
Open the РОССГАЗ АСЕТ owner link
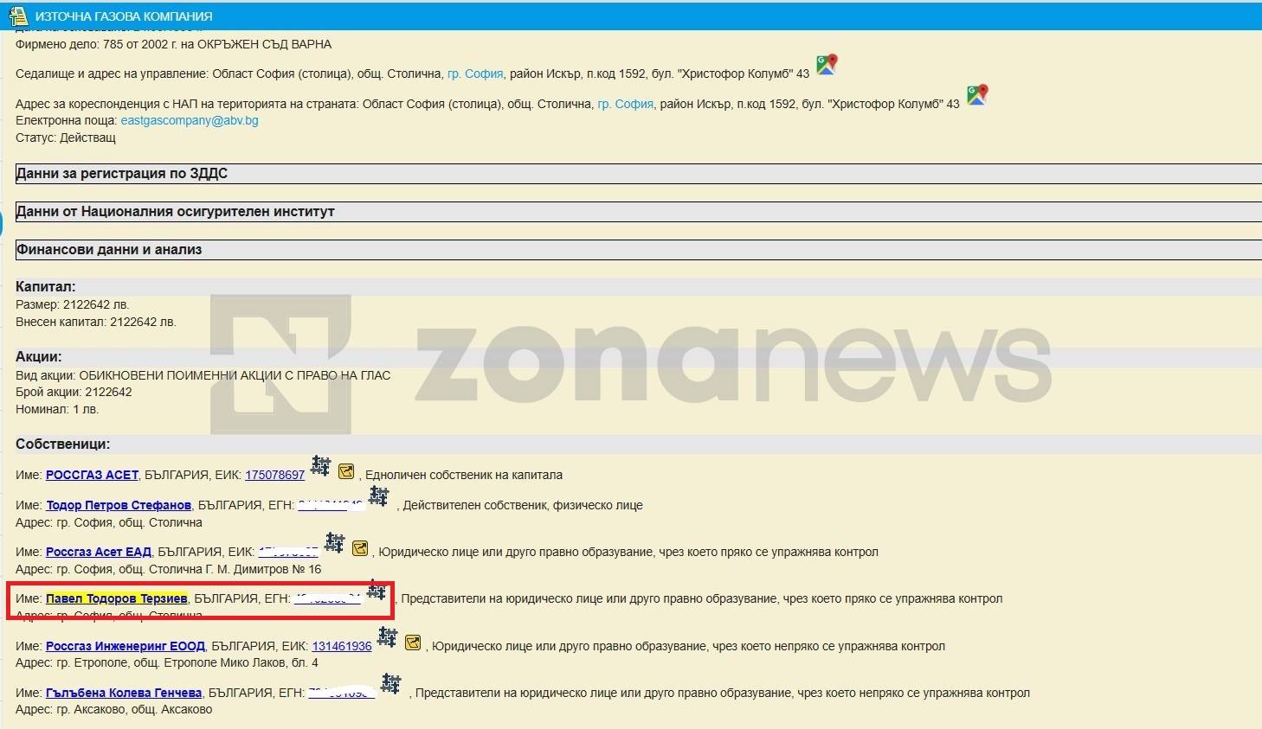(92, 475)
